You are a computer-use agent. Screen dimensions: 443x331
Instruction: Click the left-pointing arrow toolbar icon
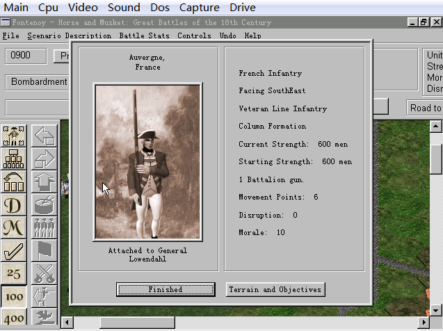click(x=44, y=136)
